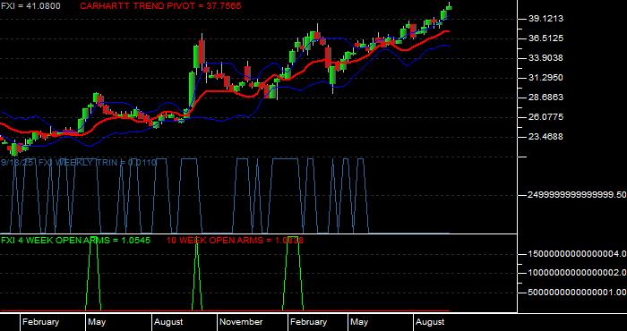Click the first February timeline label
627x331 pixels.
(41, 322)
